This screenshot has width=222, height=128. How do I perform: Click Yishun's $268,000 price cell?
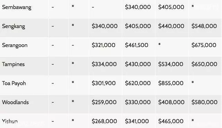104,121
